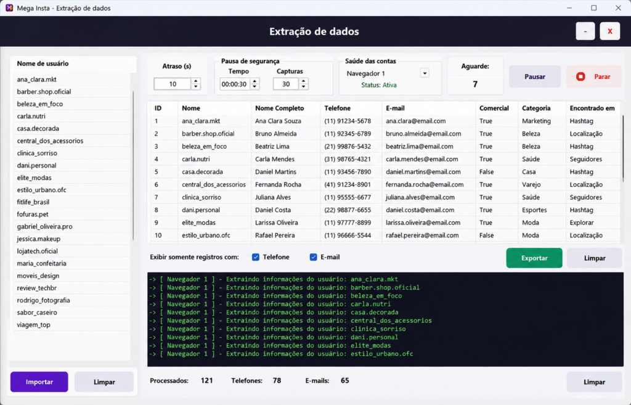Decrease the Capturas count
The height and width of the screenshot is (405, 631).
[303, 86]
